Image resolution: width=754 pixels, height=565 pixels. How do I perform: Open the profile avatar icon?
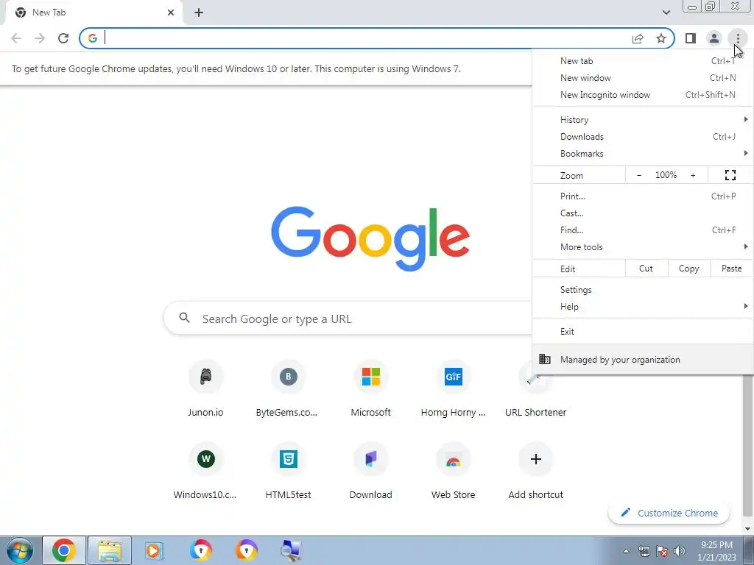[x=714, y=38]
